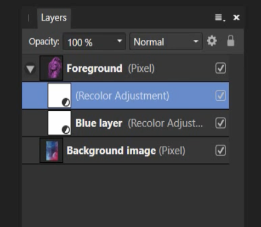261x227 pixels.
Task: Toggle visibility checkbox for Blue layer
Action: 220,123
